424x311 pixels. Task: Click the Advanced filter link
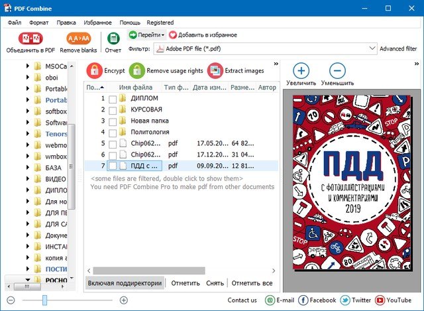[397, 48]
